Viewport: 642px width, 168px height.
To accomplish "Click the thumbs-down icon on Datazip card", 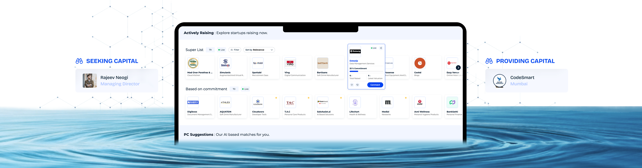I will 357,85.
